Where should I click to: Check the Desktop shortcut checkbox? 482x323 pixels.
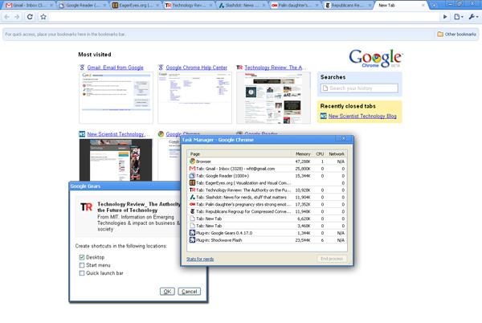(x=82, y=257)
